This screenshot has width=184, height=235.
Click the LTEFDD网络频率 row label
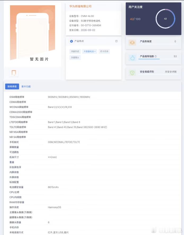19,122
